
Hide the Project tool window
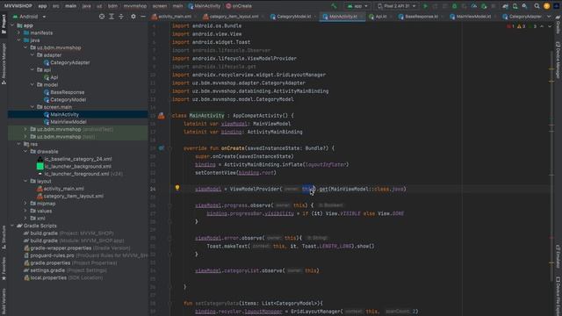pyautogui.click(x=143, y=17)
